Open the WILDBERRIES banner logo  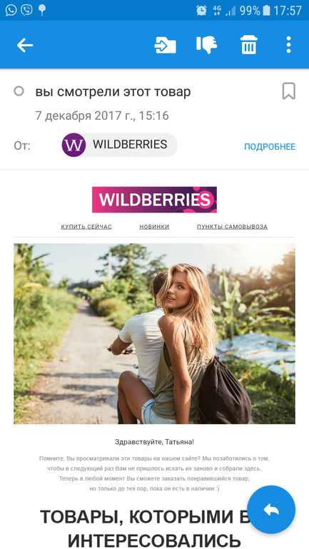click(154, 200)
